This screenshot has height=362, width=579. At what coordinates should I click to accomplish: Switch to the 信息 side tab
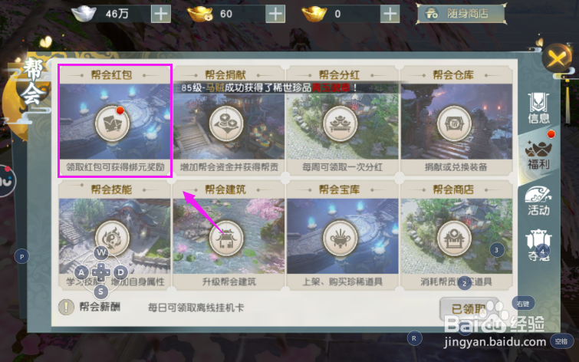click(x=539, y=108)
